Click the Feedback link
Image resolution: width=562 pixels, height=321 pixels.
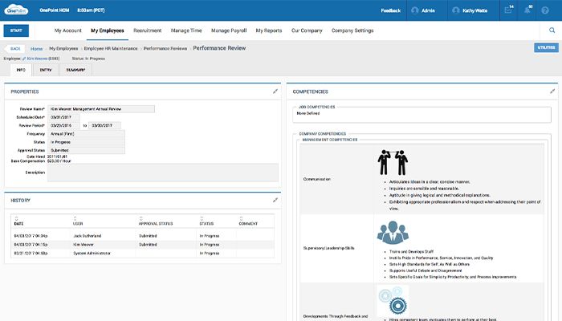(391, 10)
